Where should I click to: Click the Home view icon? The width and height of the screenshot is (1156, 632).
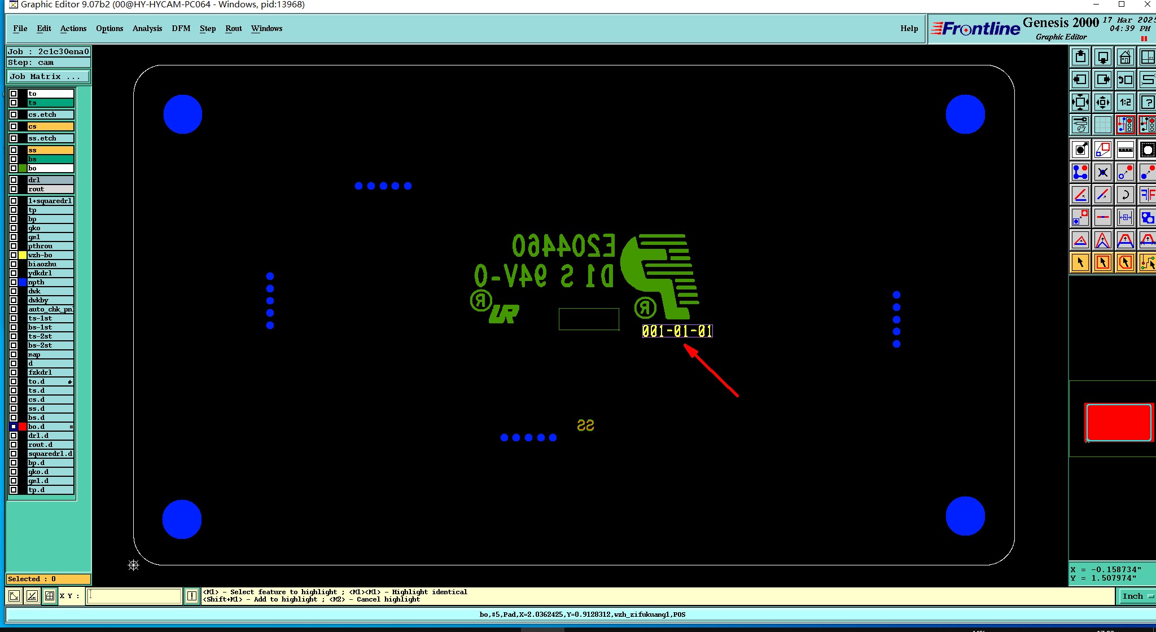point(1125,57)
